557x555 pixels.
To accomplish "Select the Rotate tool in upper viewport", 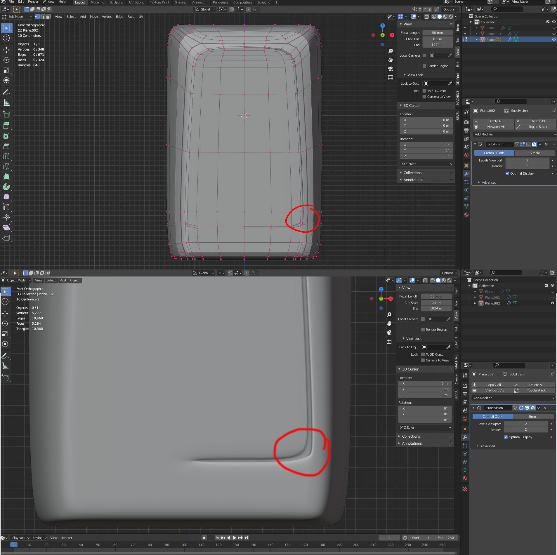I will tap(6, 60).
